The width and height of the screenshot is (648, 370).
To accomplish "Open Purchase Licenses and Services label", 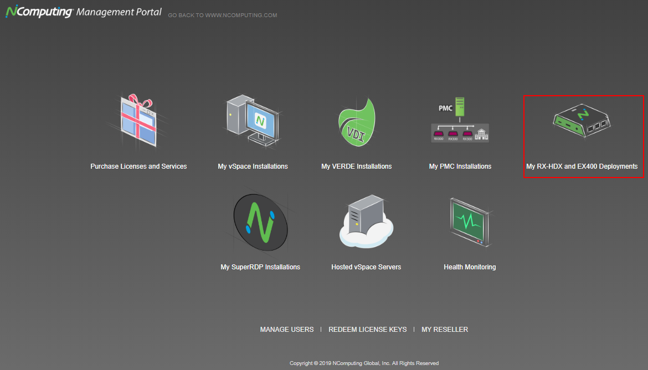I will (x=138, y=166).
